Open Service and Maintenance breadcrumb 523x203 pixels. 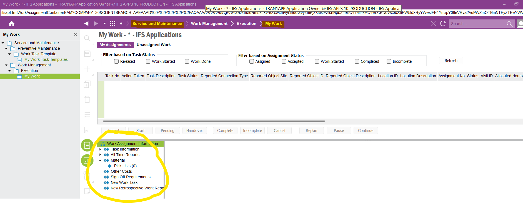pyautogui.click(x=157, y=24)
